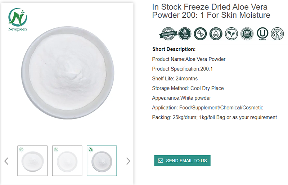This screenshot has width=288, height=185.
Task: Click the Kosher SKS badge
Action: (277, 33)
